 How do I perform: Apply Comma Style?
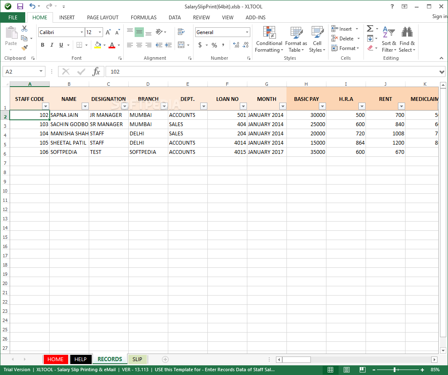coord(223,45)
